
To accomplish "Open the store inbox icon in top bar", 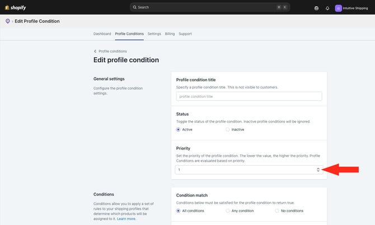I will click(x=316, y=8).
